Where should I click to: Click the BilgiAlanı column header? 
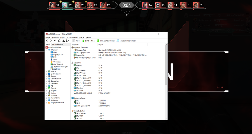[x=84, y=45]
